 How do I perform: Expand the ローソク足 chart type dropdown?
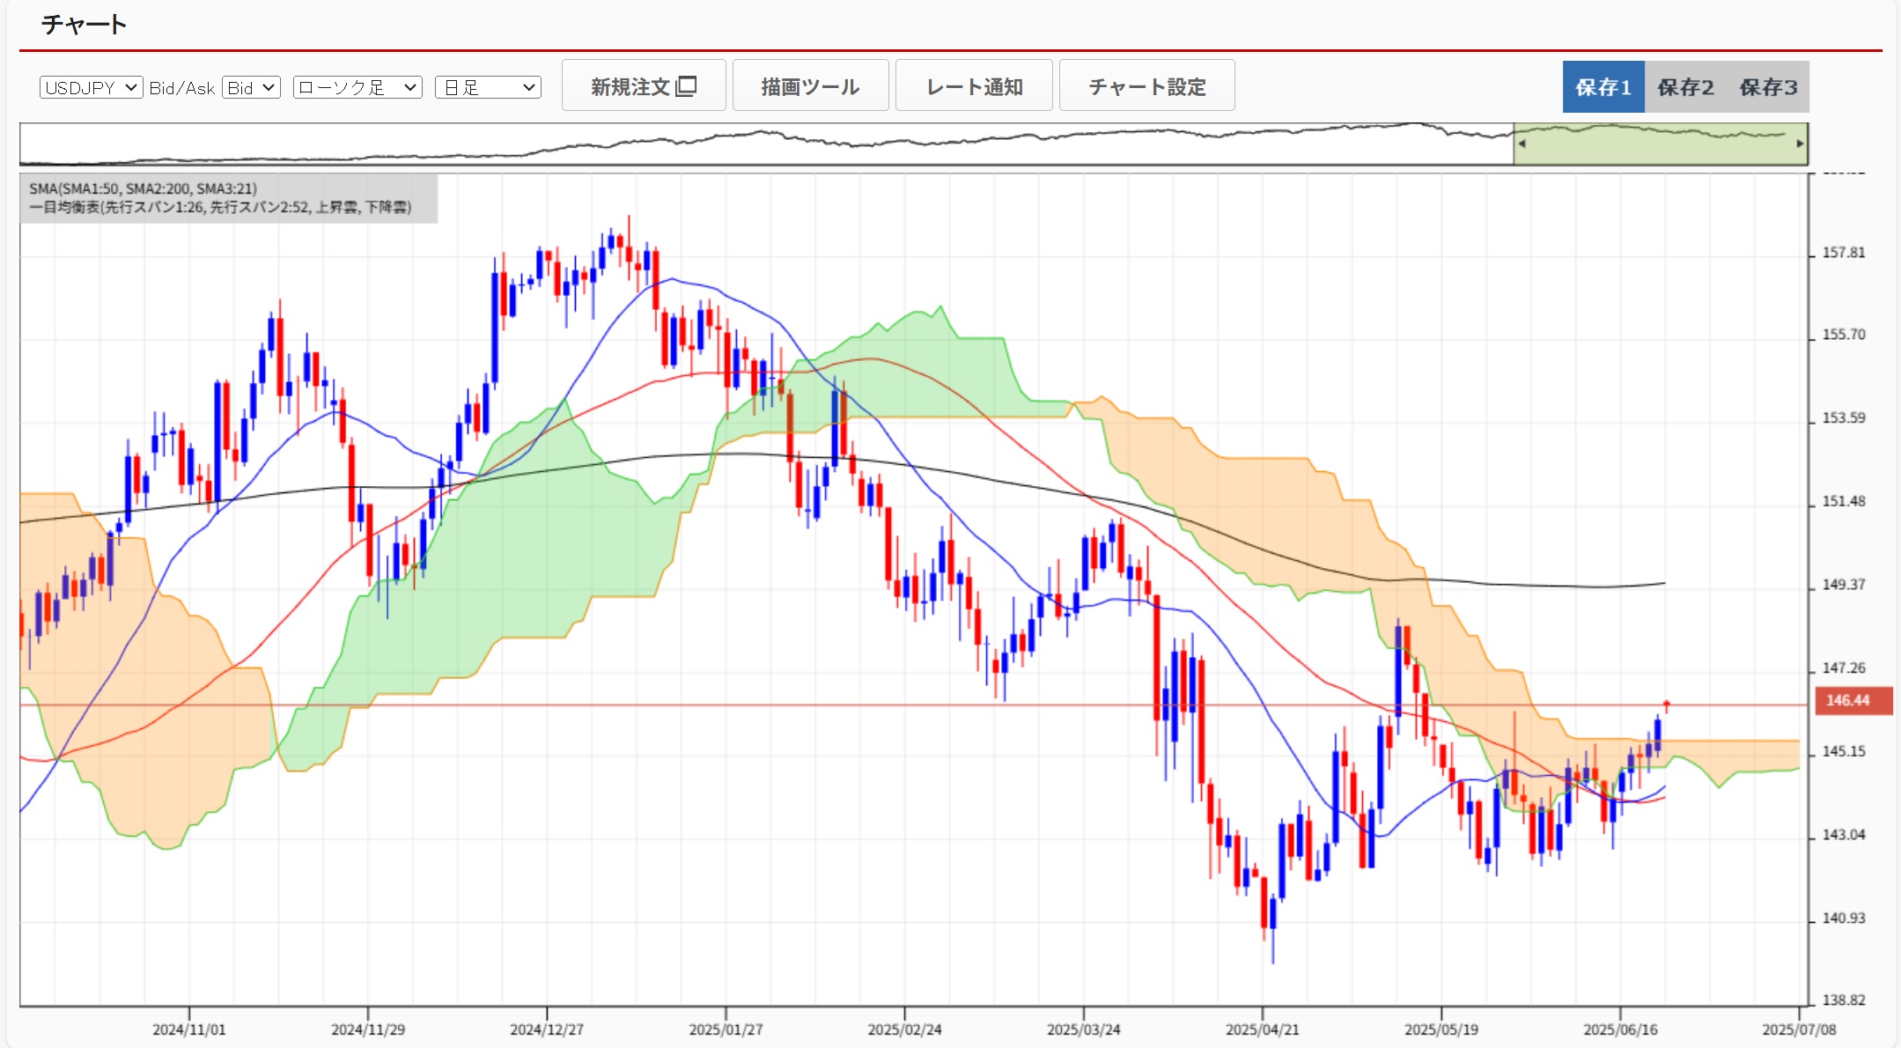point(357,87)
